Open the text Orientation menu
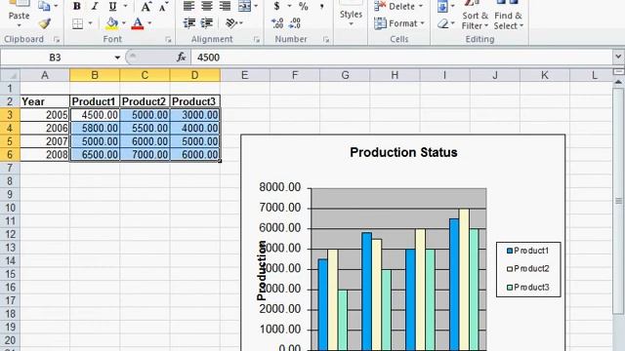The image size is (625, 351). click(x=234, y=23)
